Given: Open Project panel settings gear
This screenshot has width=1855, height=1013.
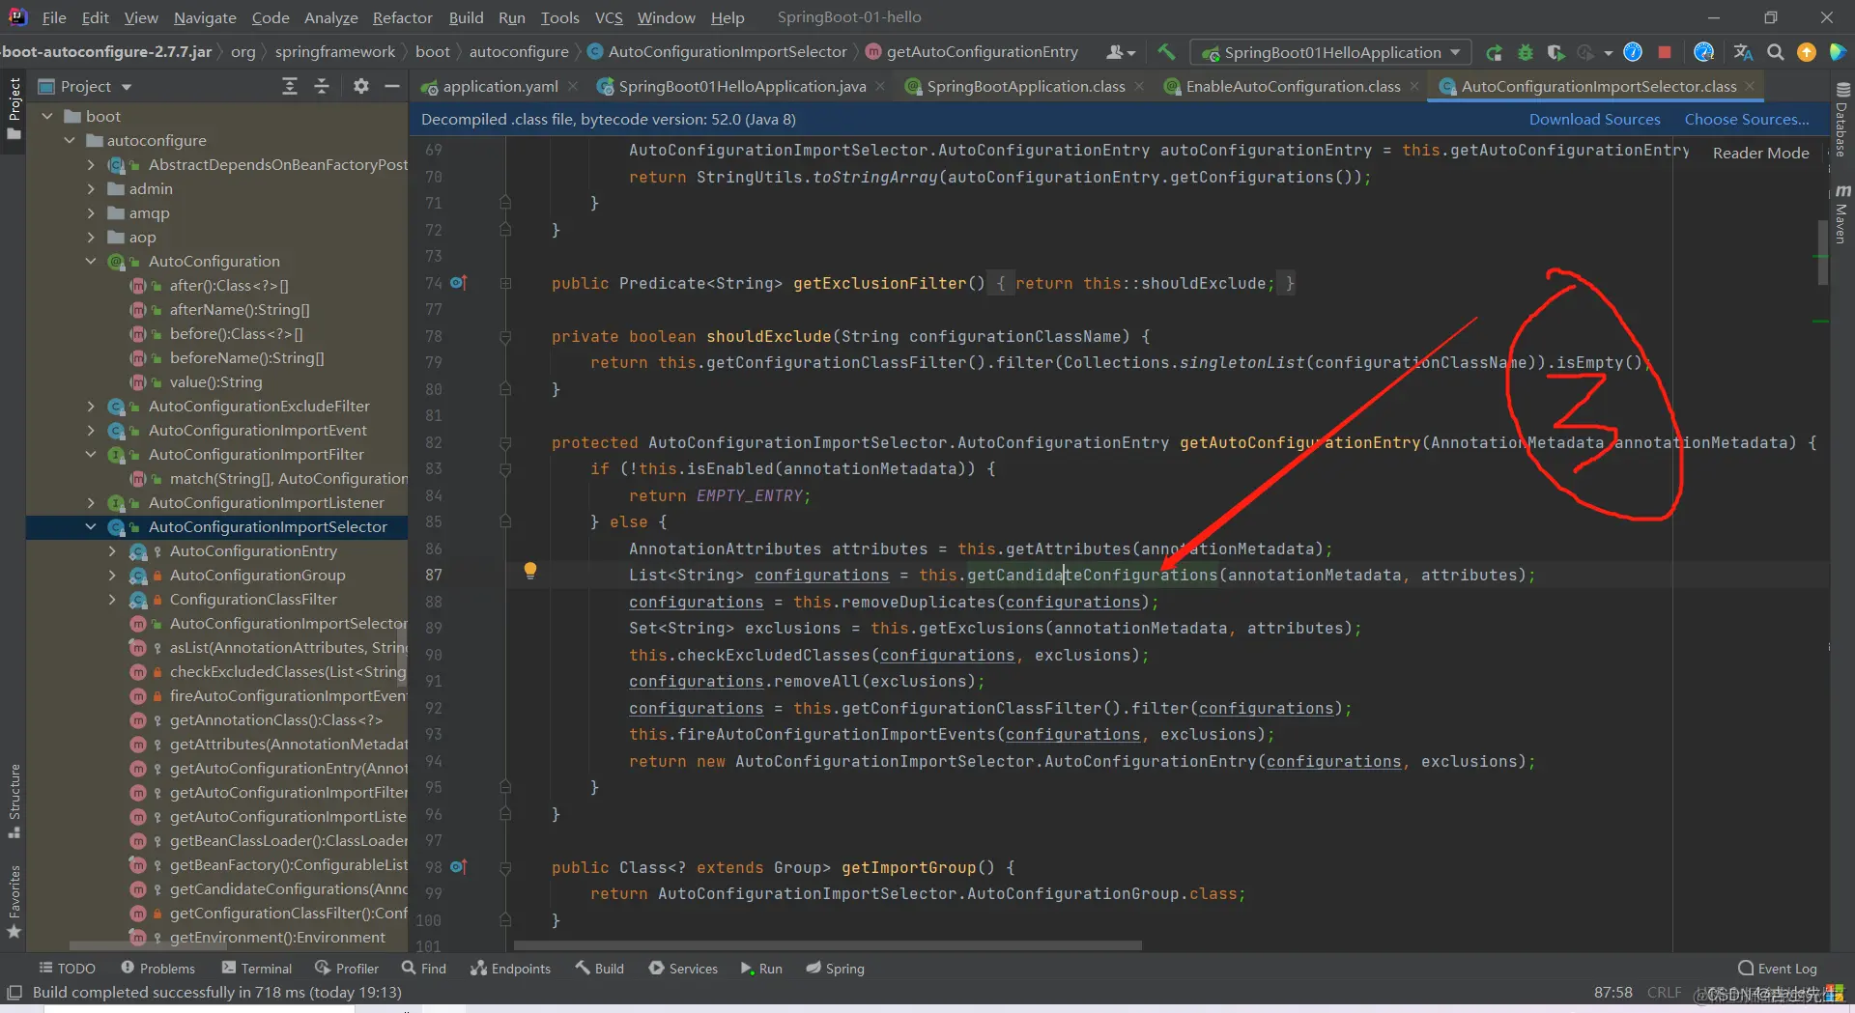Looking at the screenshot, I should coord(361,87).
